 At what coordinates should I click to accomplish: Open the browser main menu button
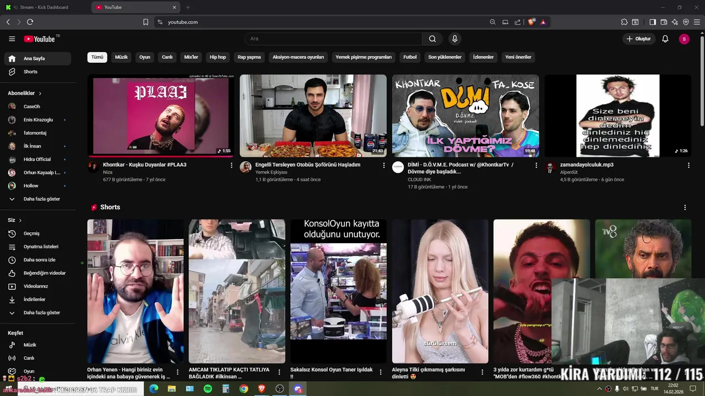point(697,22)
